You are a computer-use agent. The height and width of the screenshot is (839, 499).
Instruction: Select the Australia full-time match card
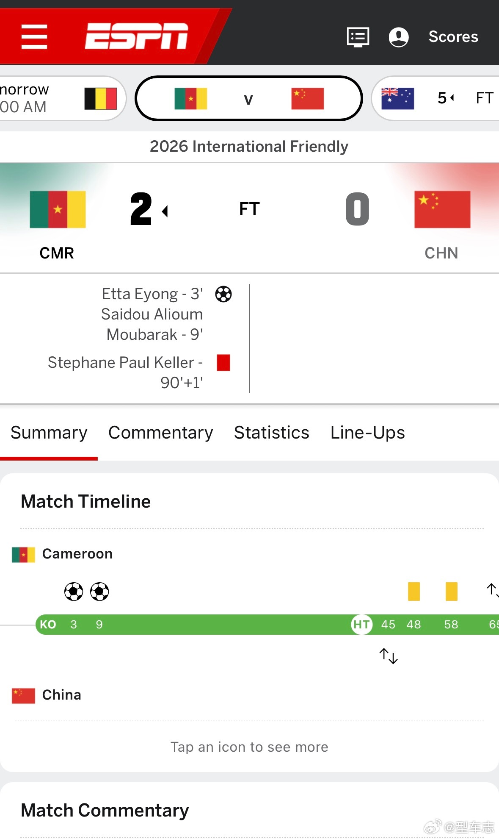pyautogui.click(x=436, y=98)
